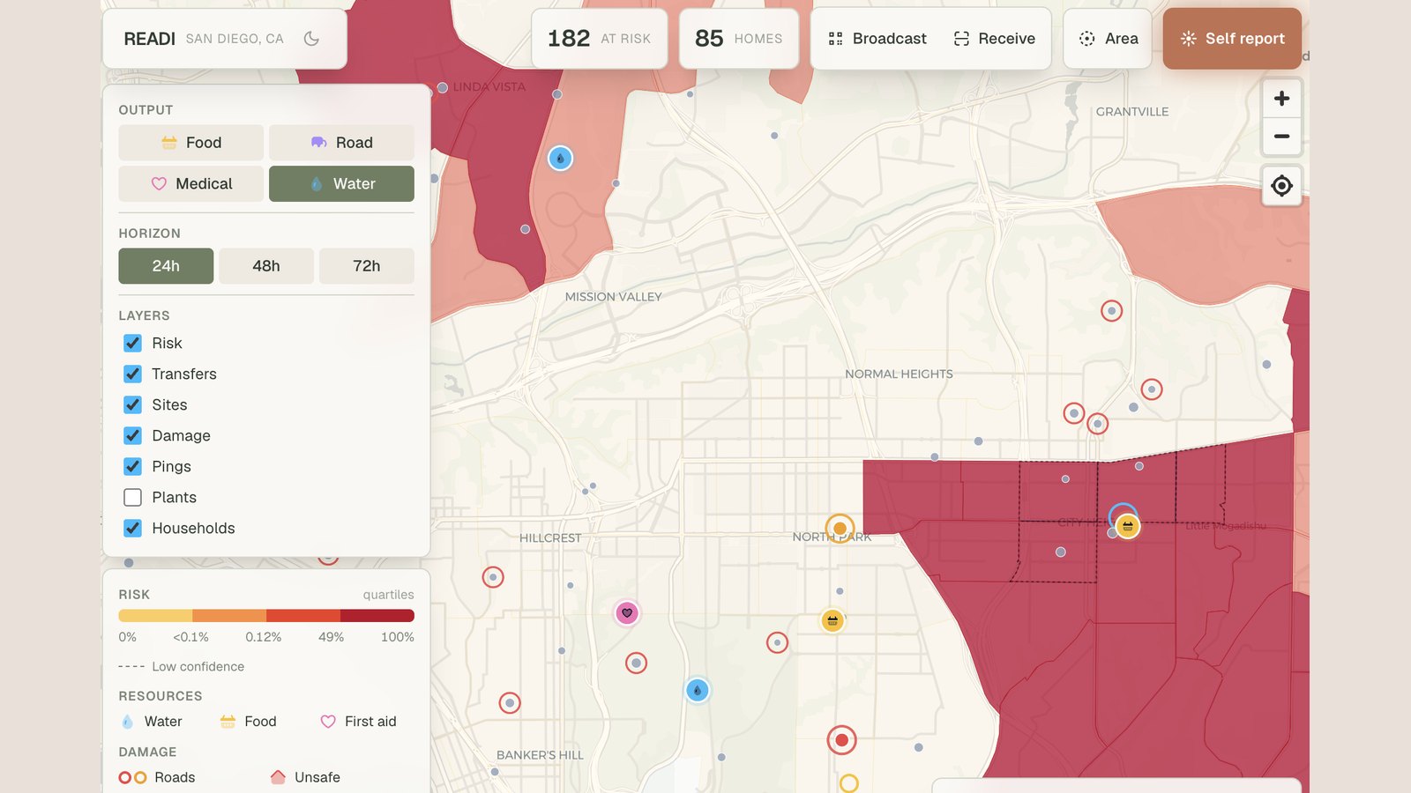
Task: Click the NORMAL HEIGHTS map label
Action: tap(899, 374)
